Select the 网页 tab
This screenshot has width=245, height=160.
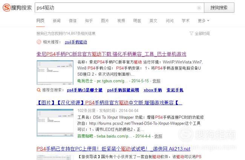[40, 21]
